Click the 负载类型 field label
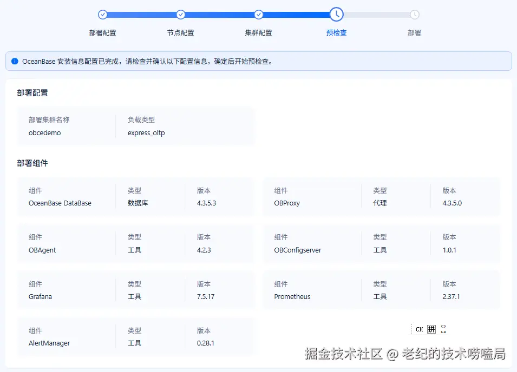The height and width of the screenshot is (372, 517). [x=141, y=120]
